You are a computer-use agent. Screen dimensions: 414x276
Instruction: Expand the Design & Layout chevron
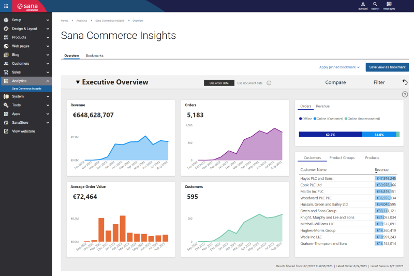click(x=48, y=28)
